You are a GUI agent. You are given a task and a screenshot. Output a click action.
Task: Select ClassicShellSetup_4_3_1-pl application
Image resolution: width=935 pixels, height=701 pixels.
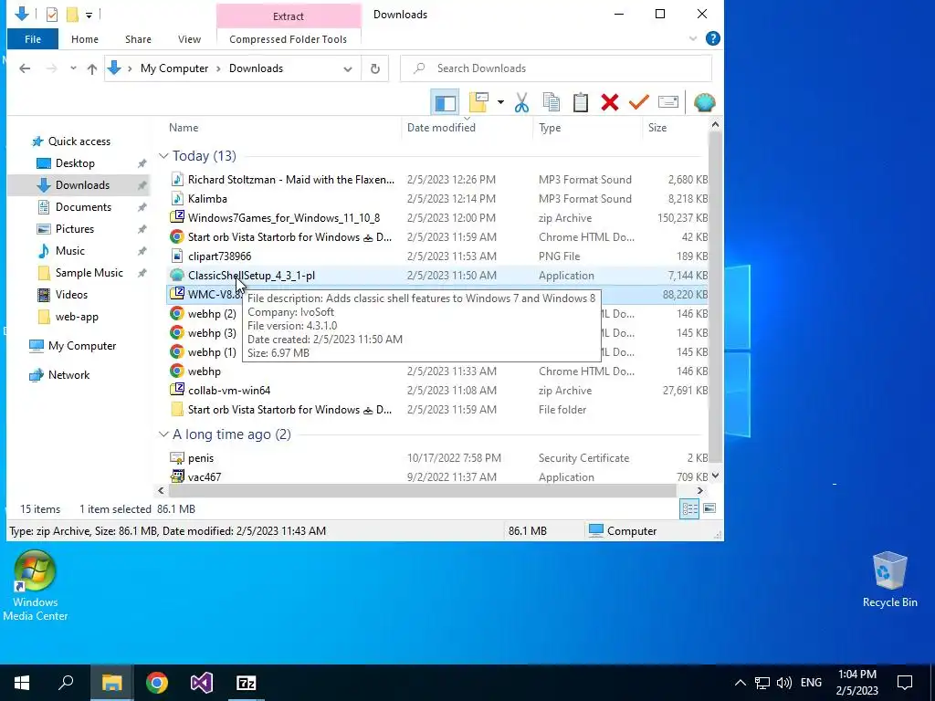tap(438, 276)
